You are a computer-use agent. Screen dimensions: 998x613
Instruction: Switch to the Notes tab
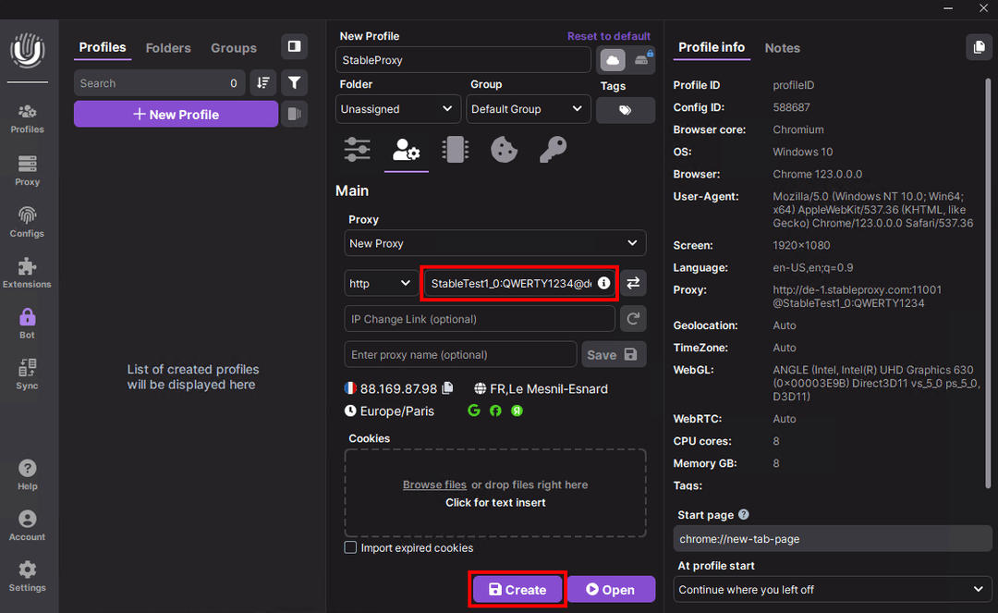[x=782, y=48]
